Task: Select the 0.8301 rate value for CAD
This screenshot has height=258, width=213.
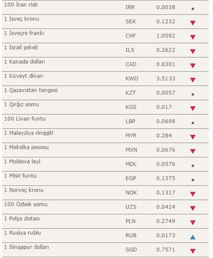Action: click(166, 64)
